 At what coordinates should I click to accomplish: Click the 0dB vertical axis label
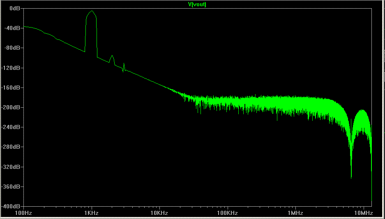(x=14, y=8)
